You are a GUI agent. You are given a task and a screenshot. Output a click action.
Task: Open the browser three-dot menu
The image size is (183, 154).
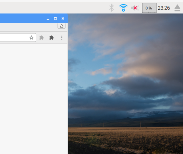[x=62, y=37]
